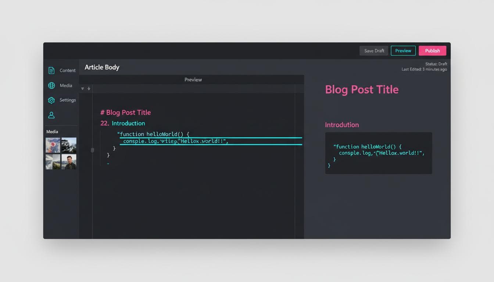The height and width of the screenshot is (282, 494).
Task: Click the 'Media' panel heading above the thumbnails
Action: click(52, 131)
